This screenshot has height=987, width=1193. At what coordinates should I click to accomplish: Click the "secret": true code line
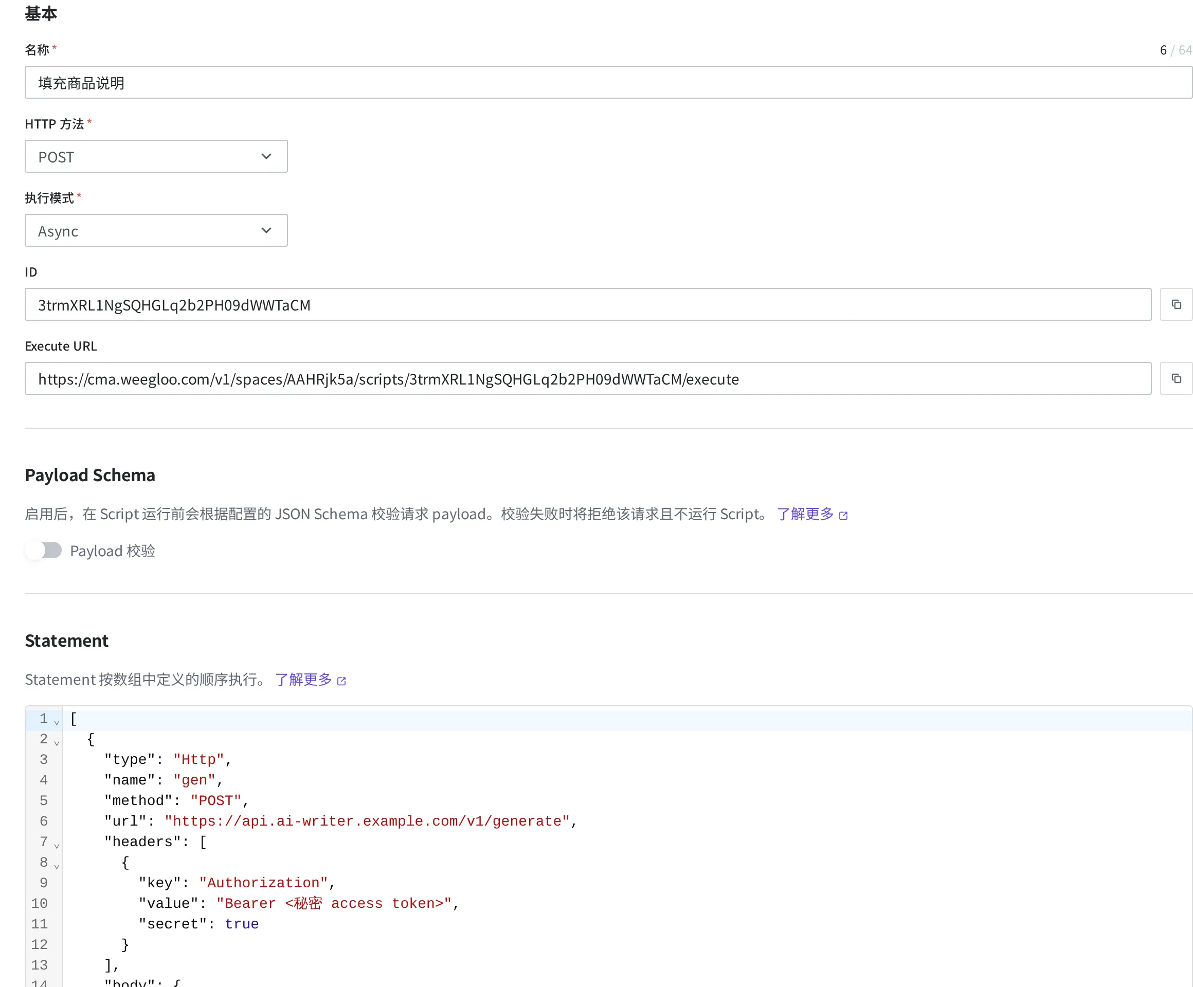pos(198,924)
